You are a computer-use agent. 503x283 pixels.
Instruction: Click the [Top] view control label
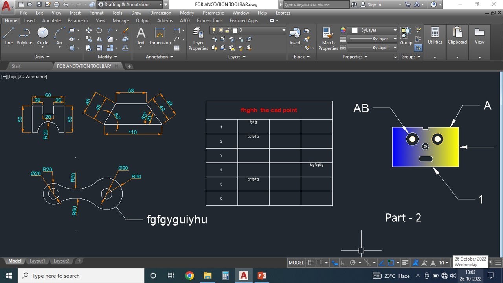pyautogui.click(x=11, y=77)
